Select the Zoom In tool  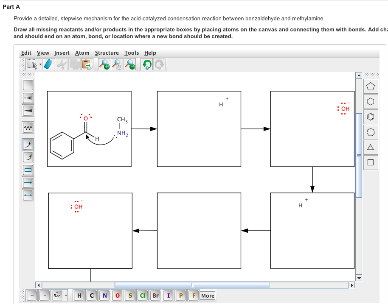tap(104, 64)
